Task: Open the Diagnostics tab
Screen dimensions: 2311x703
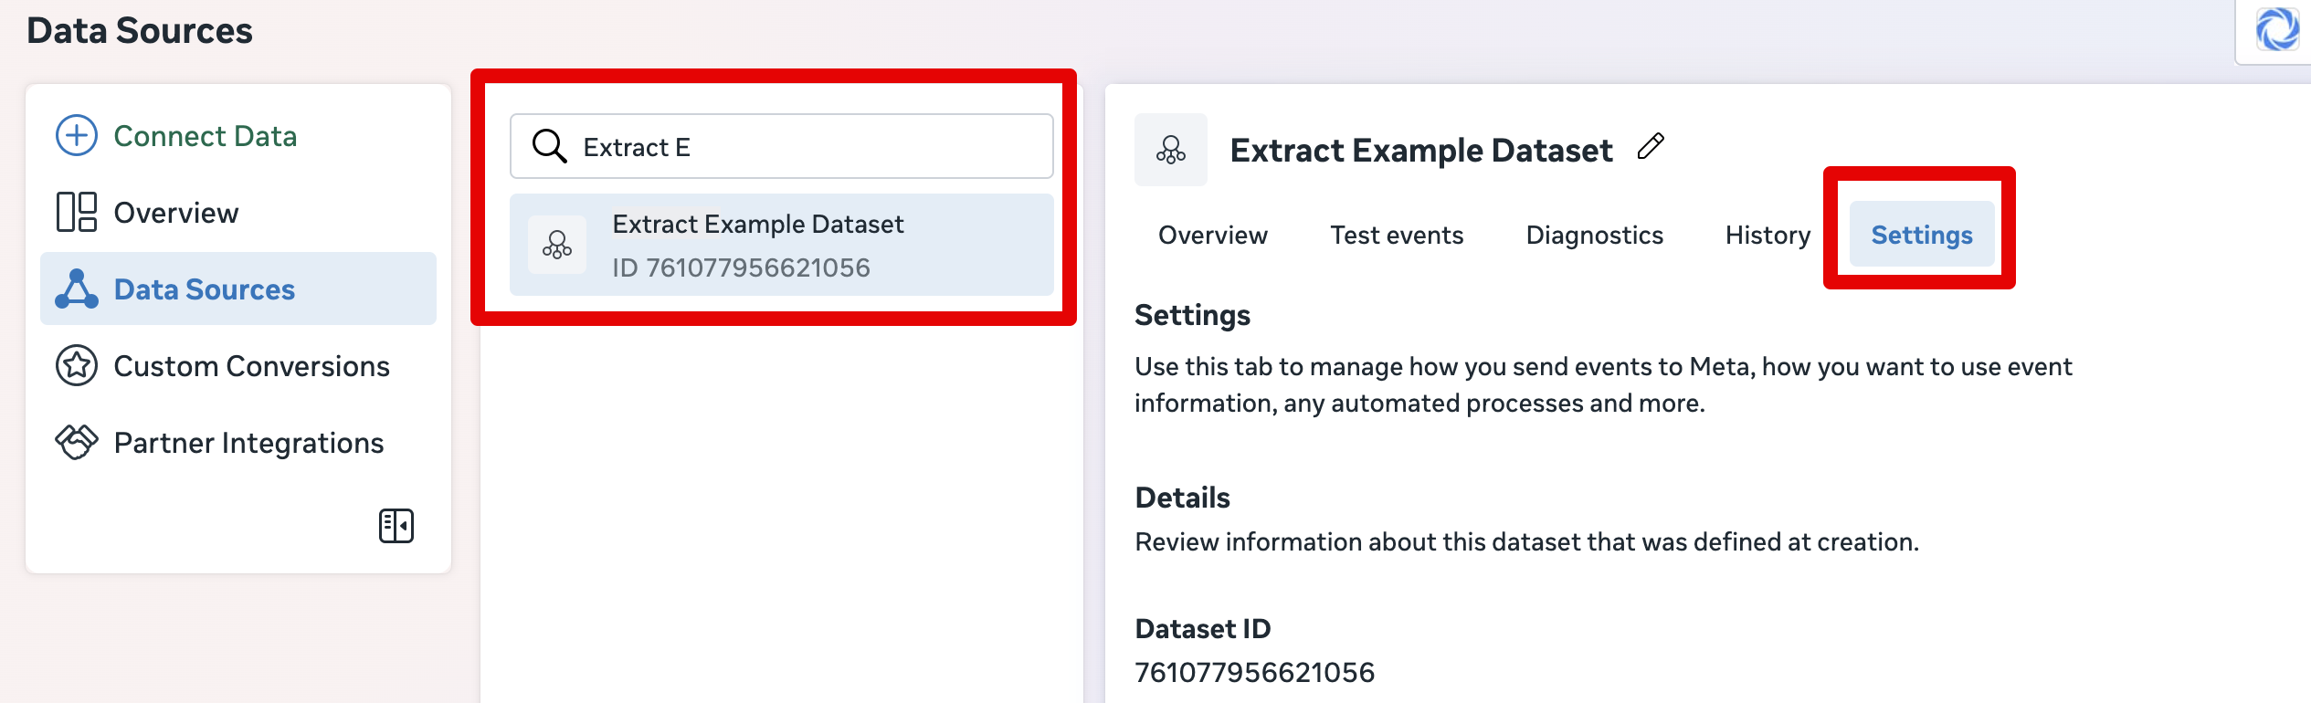Action: click(x=1595, y=235)
